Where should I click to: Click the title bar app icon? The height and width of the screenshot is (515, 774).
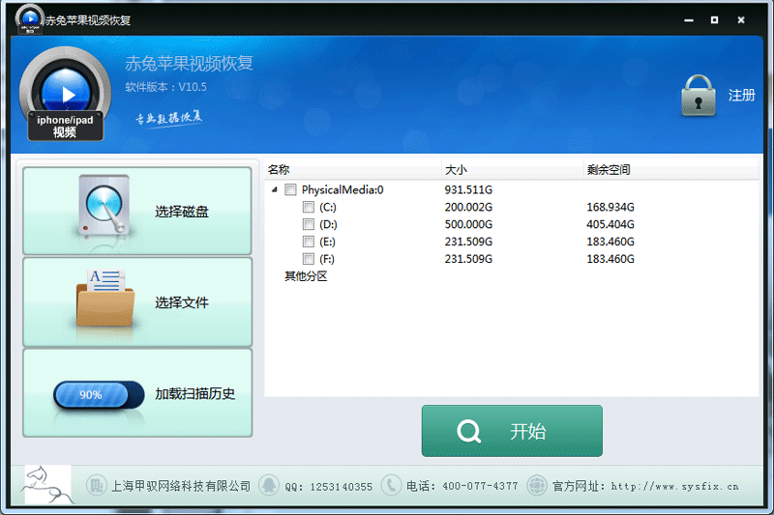30,19
